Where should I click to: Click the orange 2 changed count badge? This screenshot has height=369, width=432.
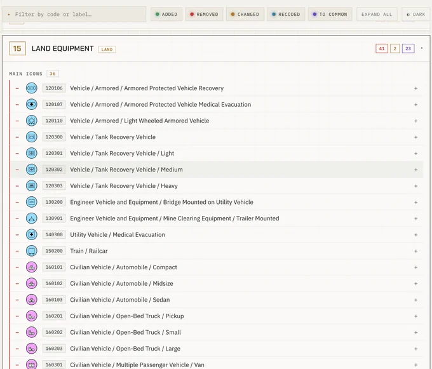pos(395,48)
